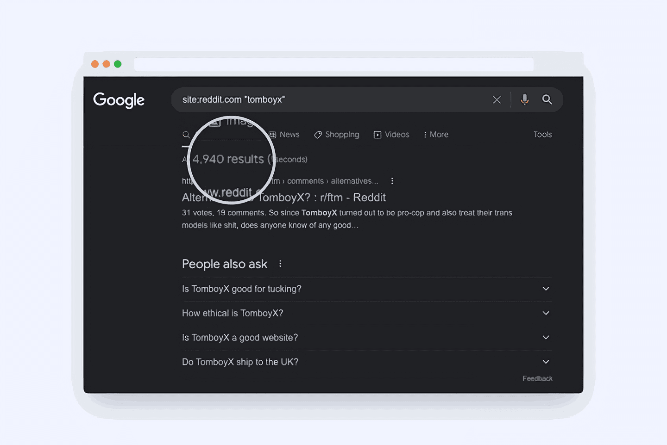Viewport: 667px width, 445px height.
Task: Click the result breadcrumb 'comments › alternatives'
Action: (333, 181)
